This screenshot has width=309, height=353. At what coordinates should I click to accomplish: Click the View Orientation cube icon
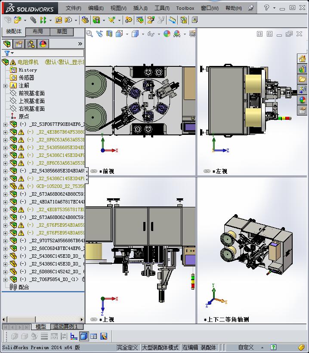point(119,34)
